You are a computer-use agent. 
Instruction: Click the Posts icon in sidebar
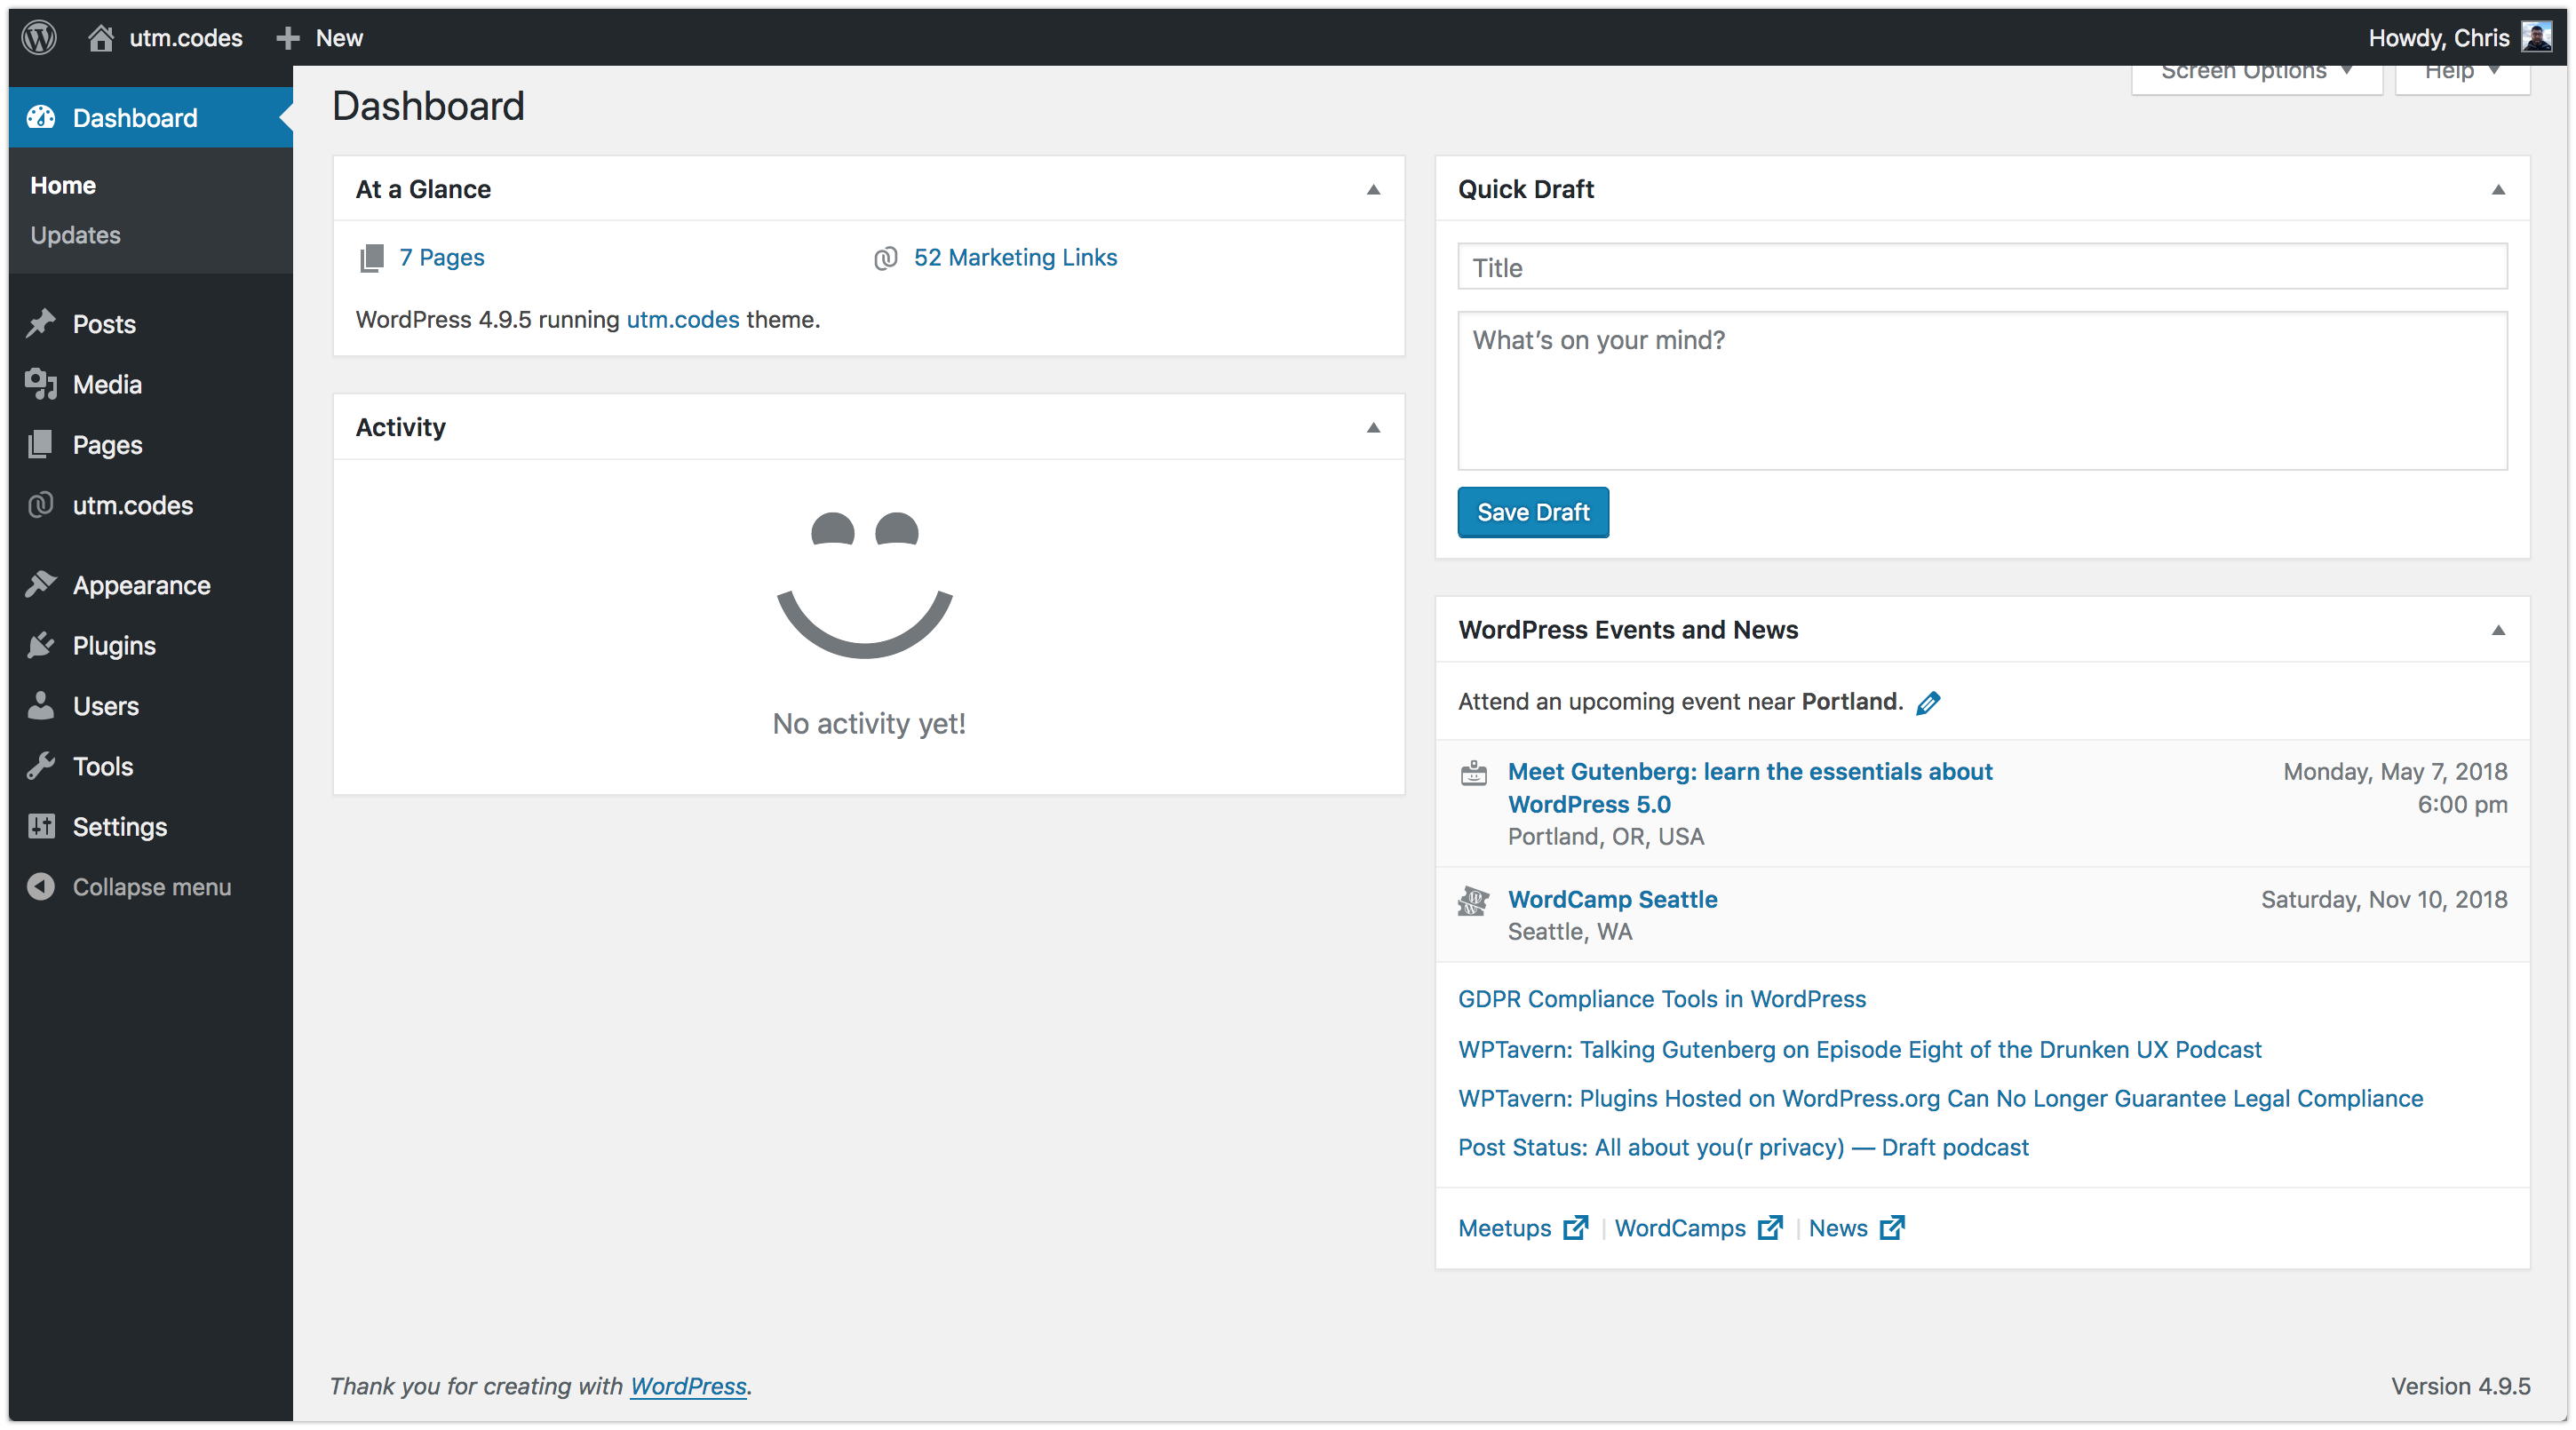[x=46, y=322]
